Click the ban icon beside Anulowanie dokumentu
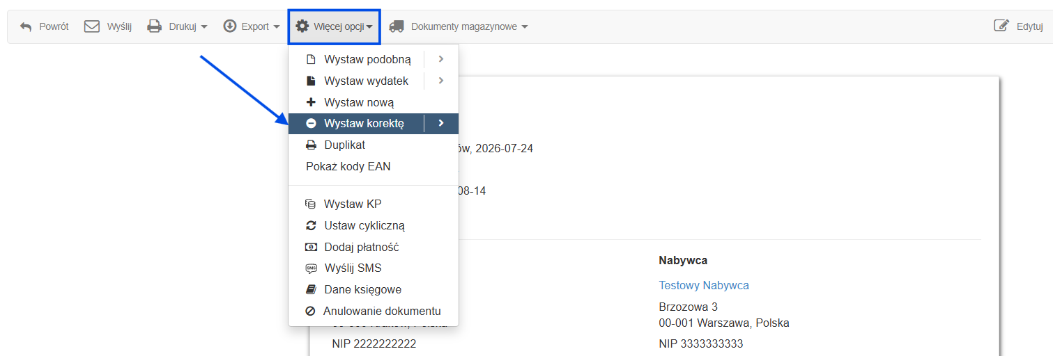This screenshot has height=356, width=1053. click(x=310, y=311)
